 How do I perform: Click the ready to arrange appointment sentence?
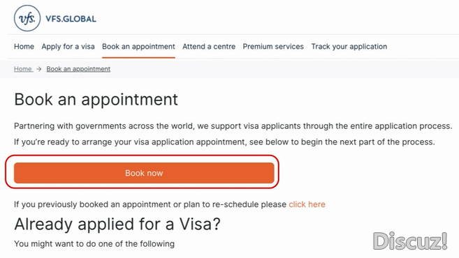(224, 142)
